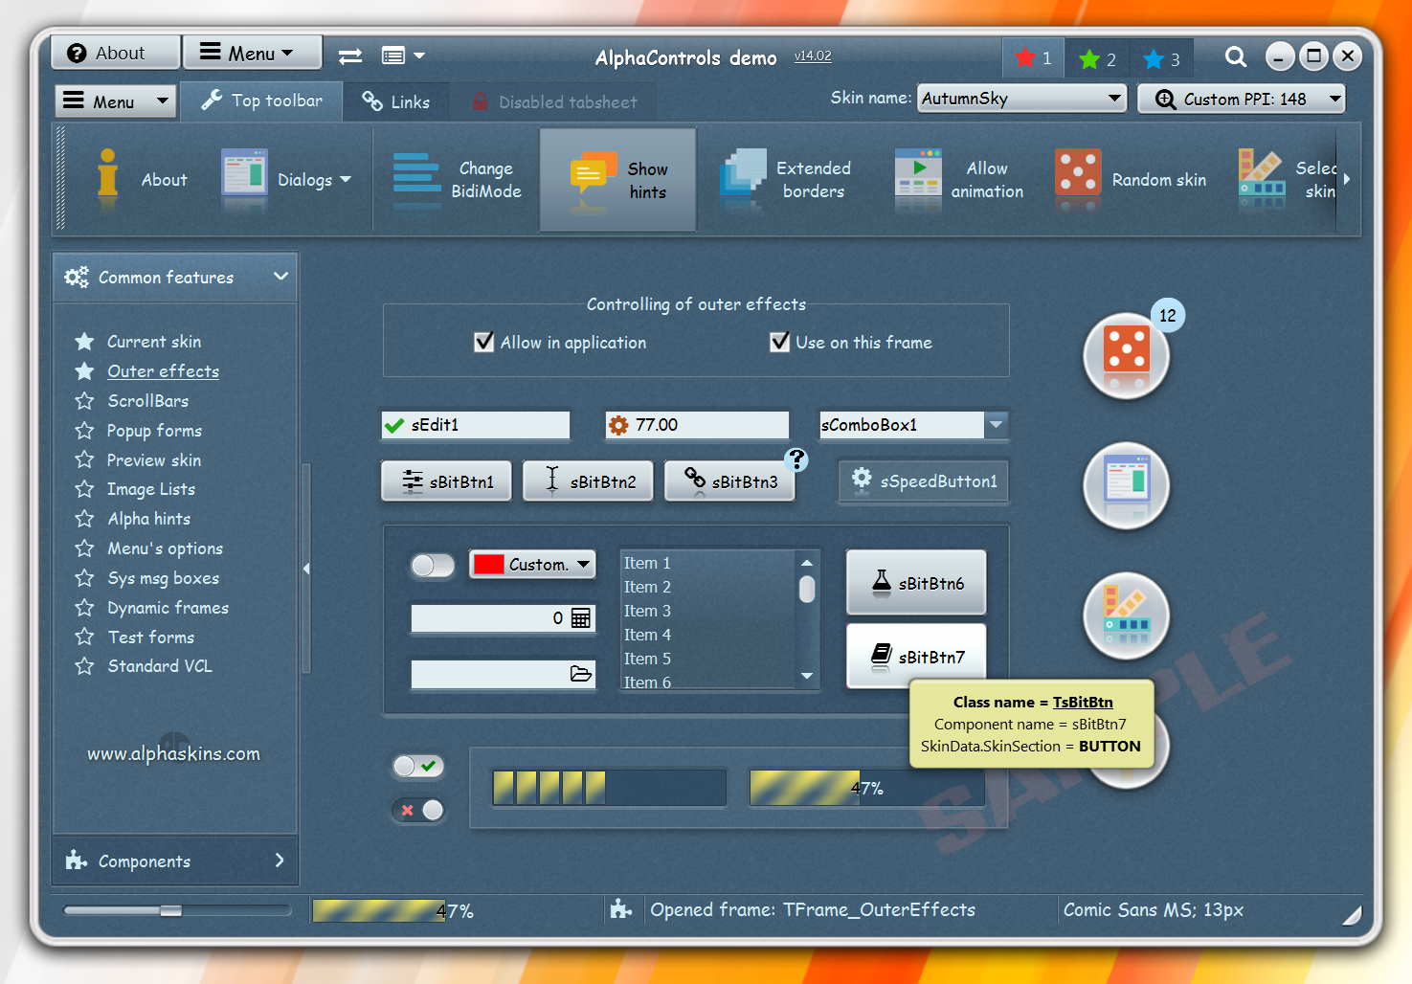Click into the sEdit1 text field
The width and height of the screenshot is (1412, 984).
[x=476, y=425]
